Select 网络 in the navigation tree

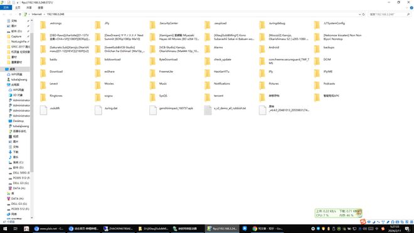point(12,214)
